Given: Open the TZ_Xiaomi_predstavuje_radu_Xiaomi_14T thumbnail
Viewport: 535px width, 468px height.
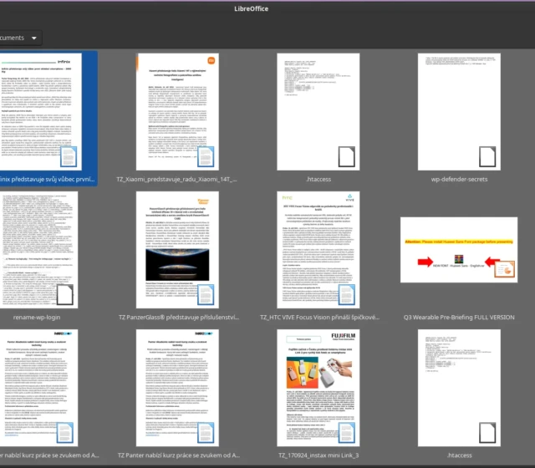Looking at the screenshot, I should pos(177,111).
